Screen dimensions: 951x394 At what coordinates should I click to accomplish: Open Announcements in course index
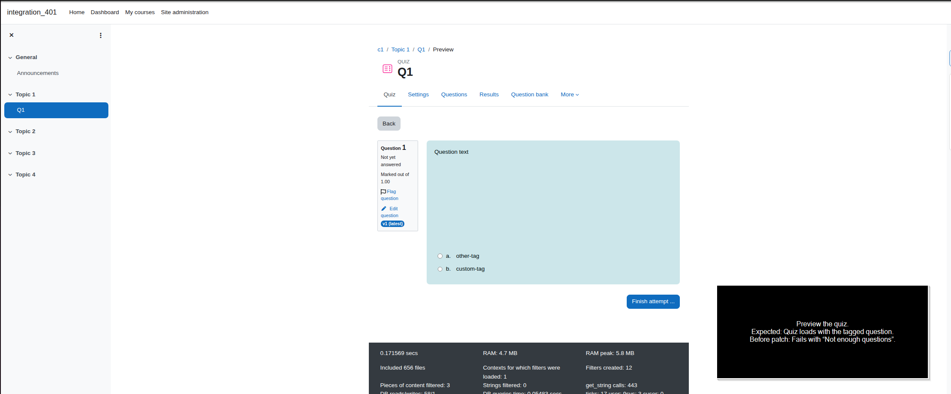pos(38,73)
